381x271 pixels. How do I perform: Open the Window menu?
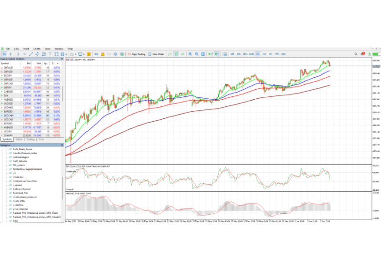click(59, 49)
